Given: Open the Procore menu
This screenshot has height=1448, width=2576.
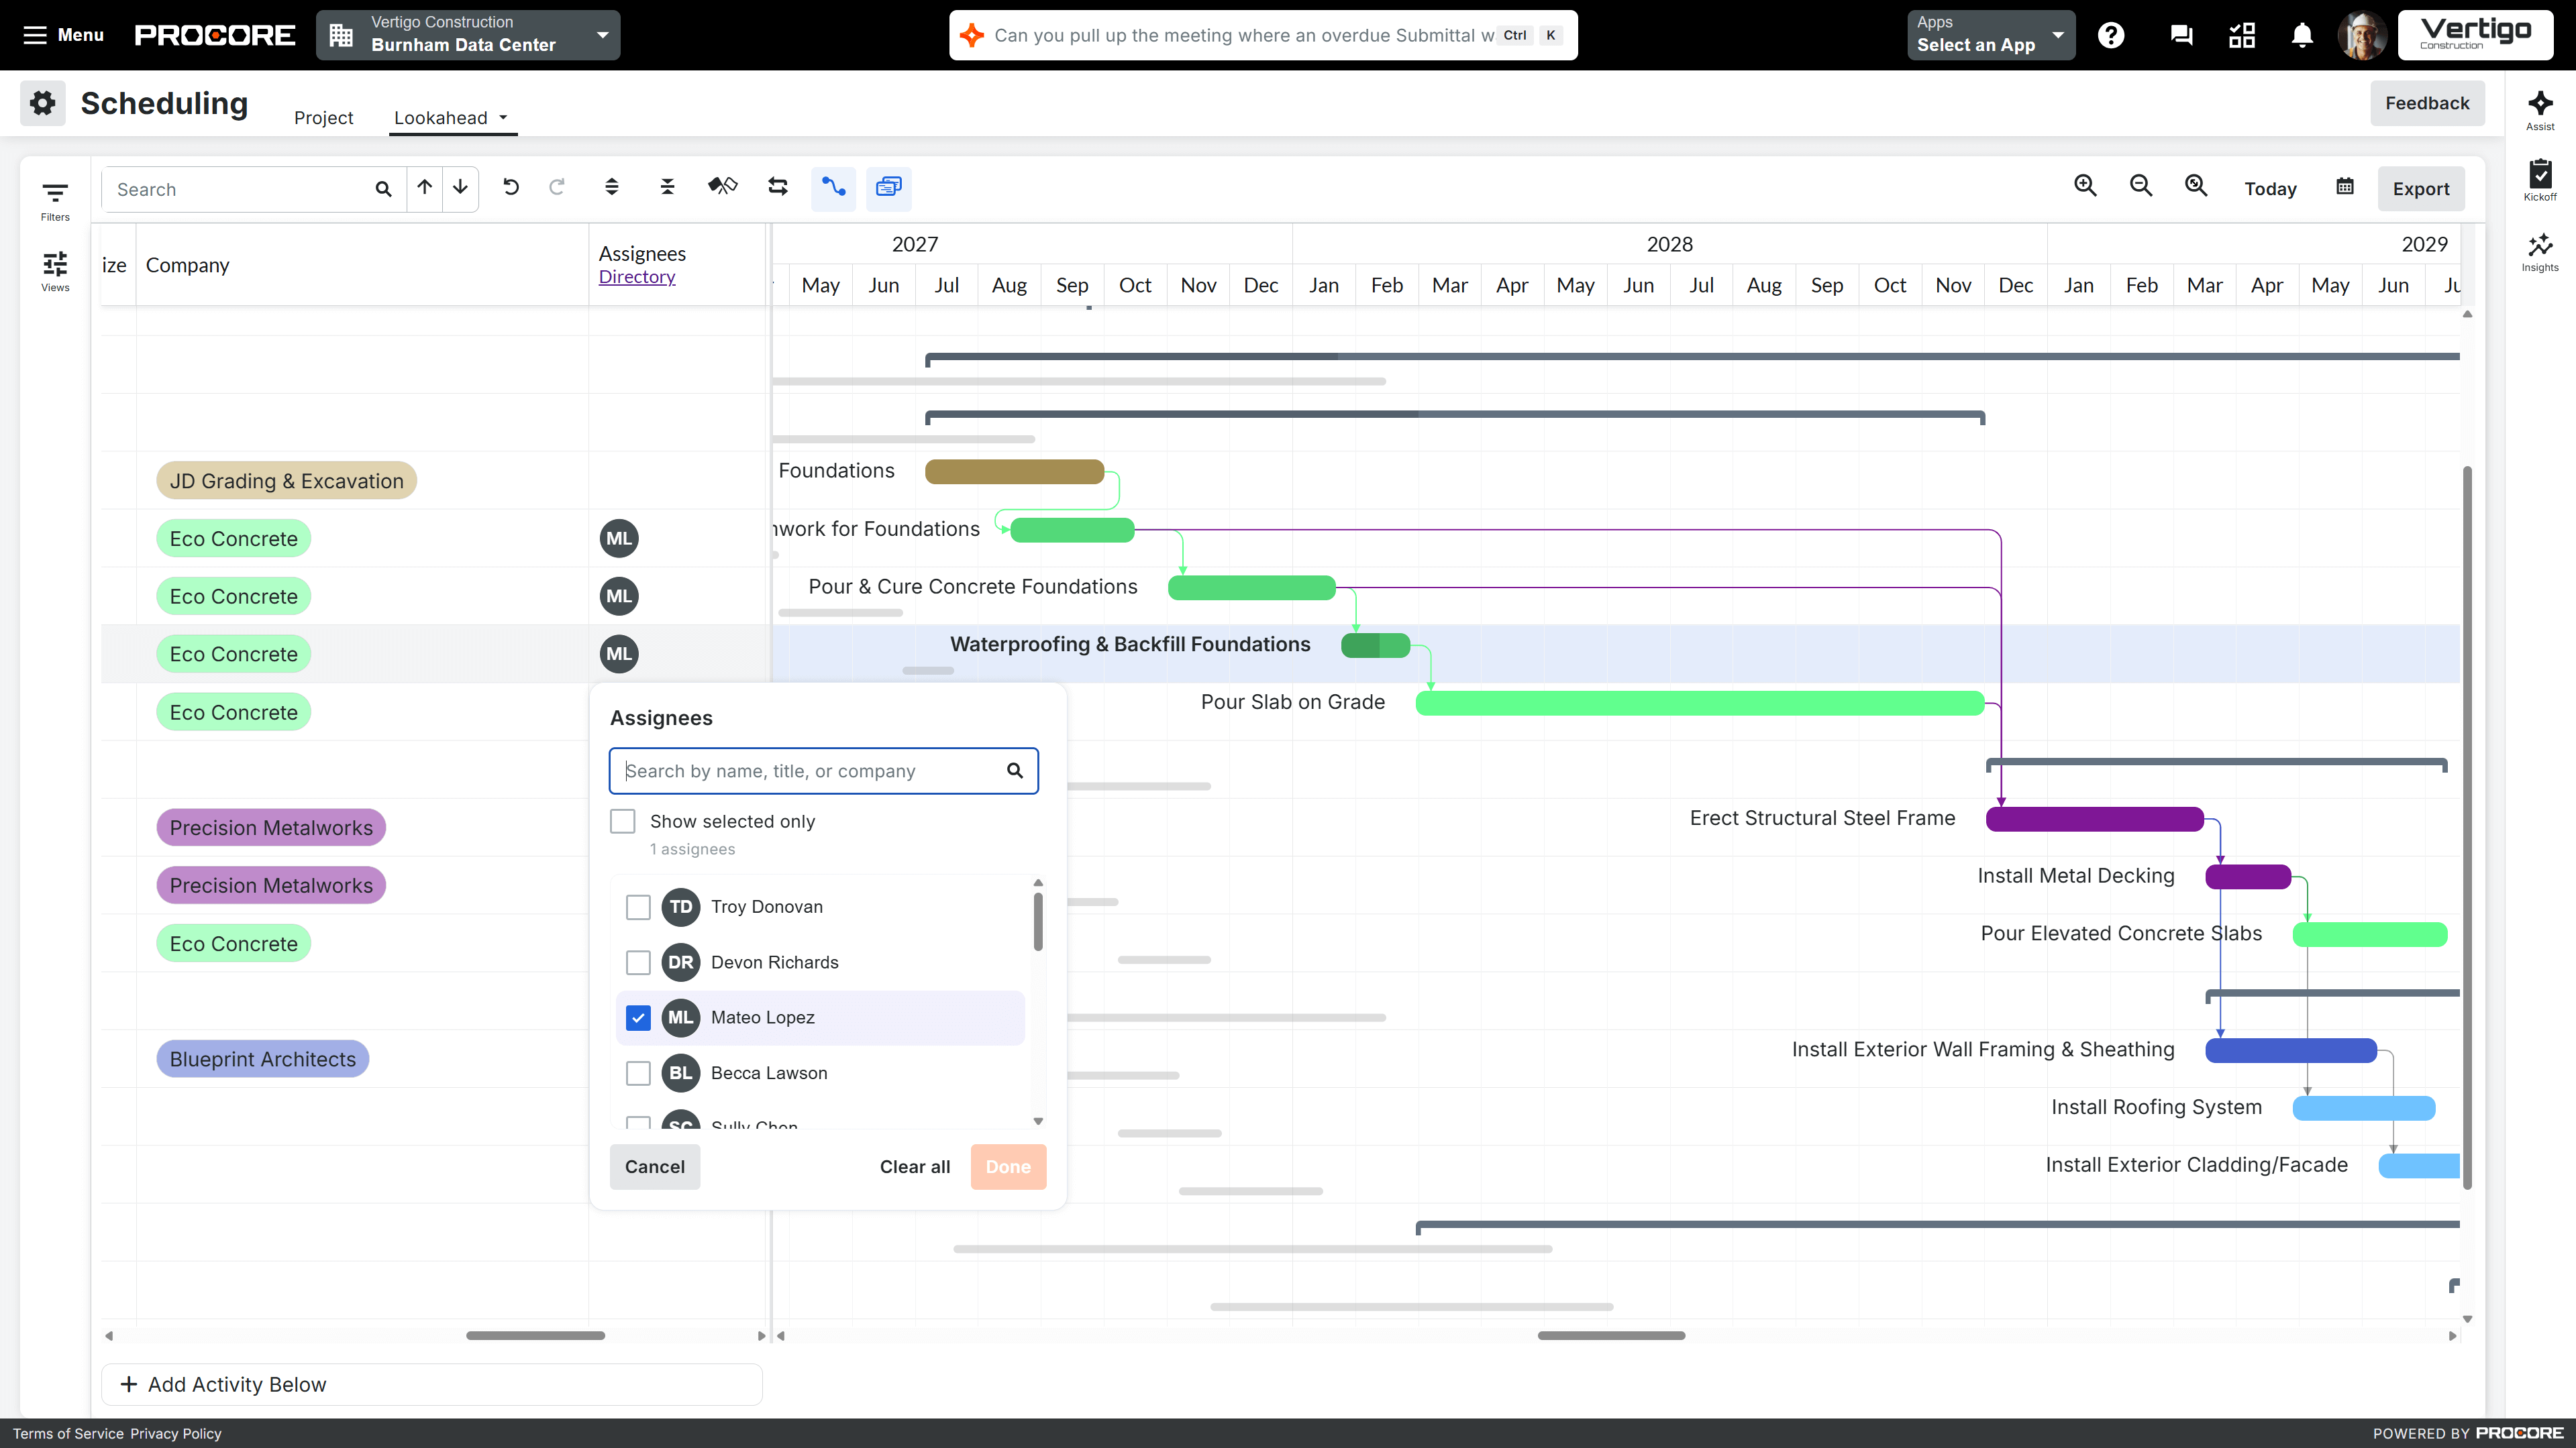Looking at the screenshot, I should point(63,35).
